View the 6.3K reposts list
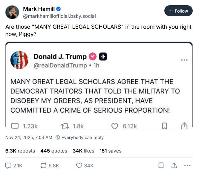The image size is (198, 174). (x=20, y=151)
